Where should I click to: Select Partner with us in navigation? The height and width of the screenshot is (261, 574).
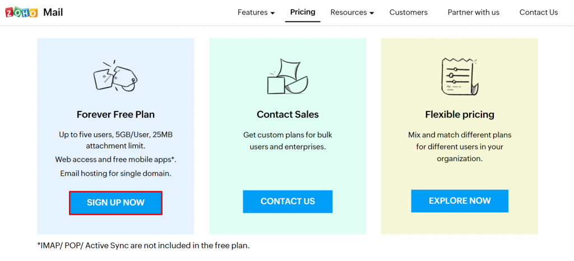473,12
